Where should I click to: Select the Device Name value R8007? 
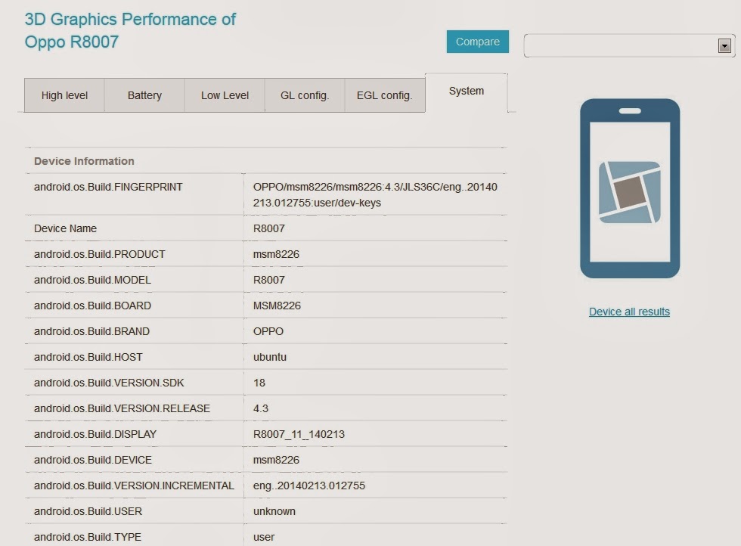click(269, 229)
